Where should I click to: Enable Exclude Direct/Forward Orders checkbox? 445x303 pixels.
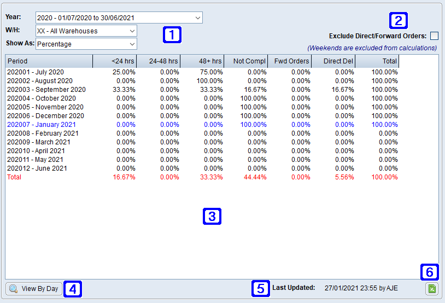(434, 36)
